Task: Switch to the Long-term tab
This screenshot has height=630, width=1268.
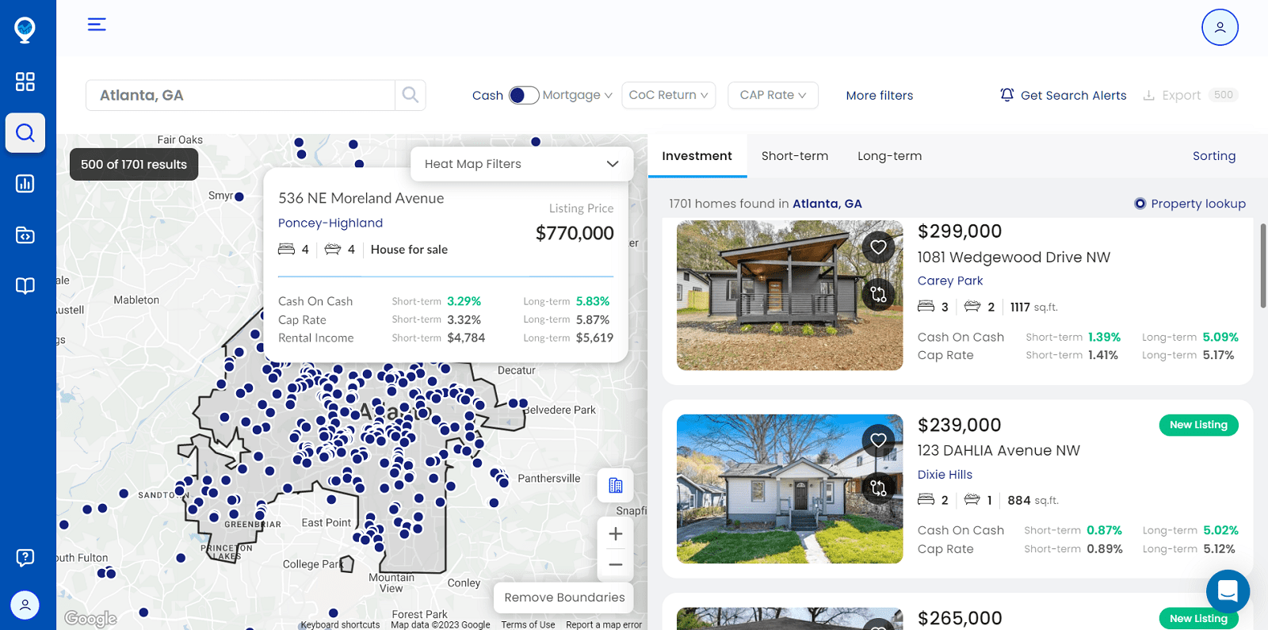Action: (889, 156)
